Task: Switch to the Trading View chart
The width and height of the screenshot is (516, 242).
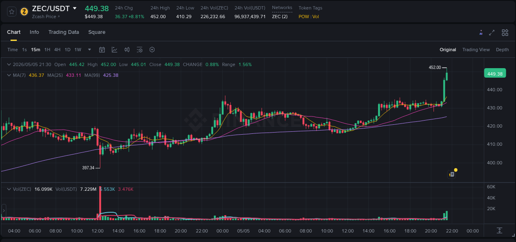Action: point(476,50)
